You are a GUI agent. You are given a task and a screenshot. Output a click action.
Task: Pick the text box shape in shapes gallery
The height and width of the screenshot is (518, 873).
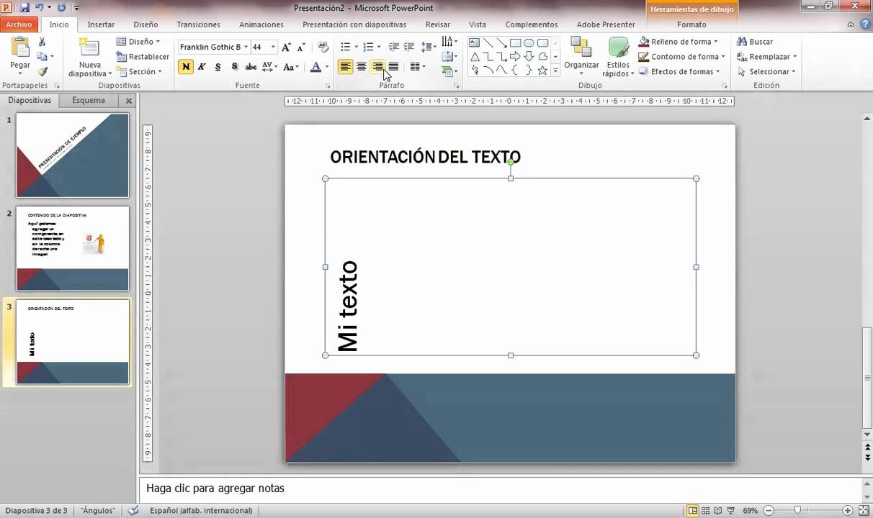pyautogui.click(x=474, y=42)
